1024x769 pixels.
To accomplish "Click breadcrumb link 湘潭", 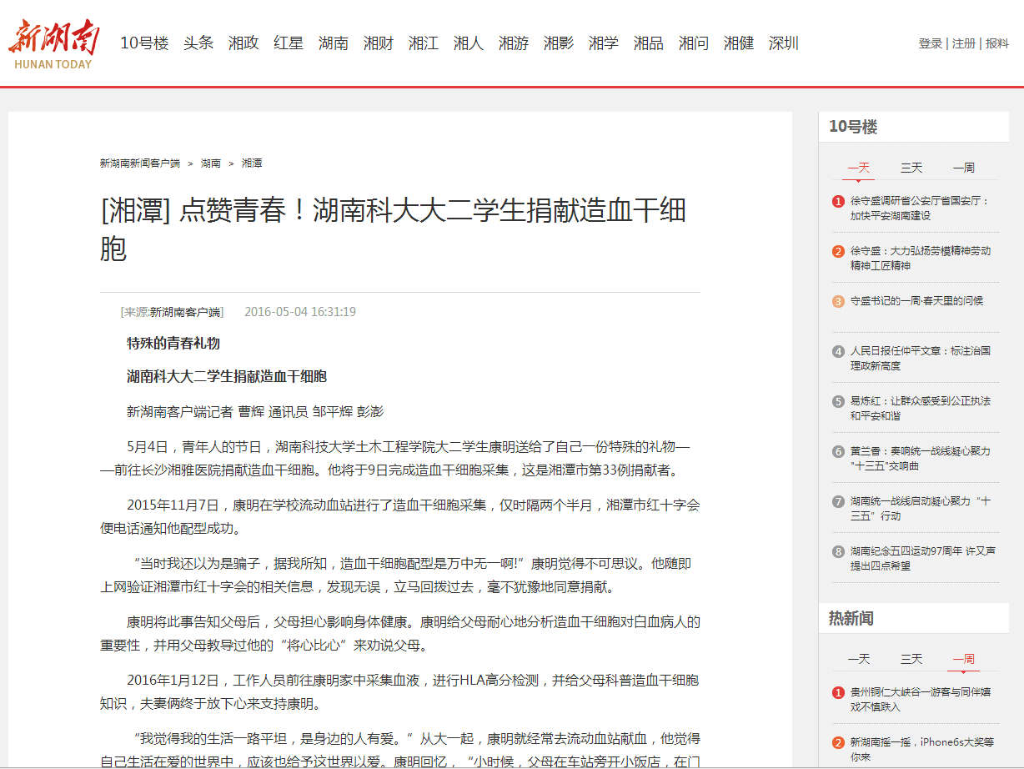I will pos(252,163).
